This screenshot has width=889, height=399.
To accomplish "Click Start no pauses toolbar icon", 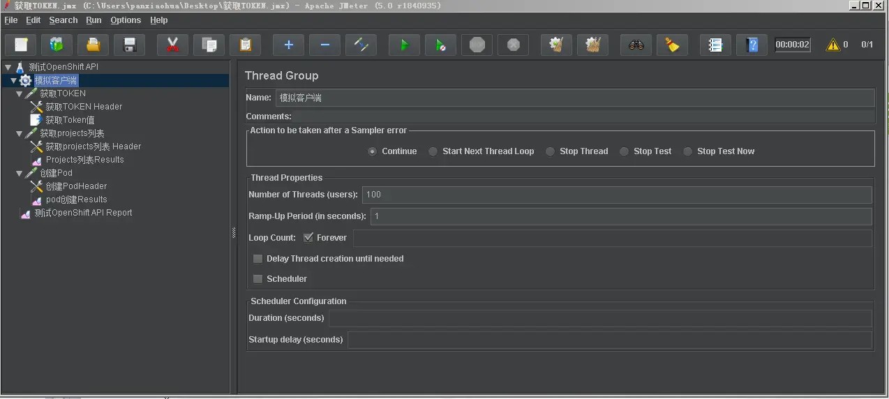I will click(440, 45).
